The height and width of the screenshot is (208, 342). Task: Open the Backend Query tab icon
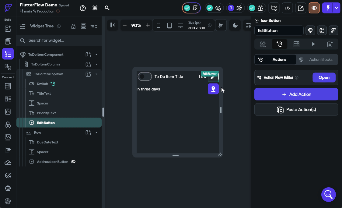tap(296, 44)
